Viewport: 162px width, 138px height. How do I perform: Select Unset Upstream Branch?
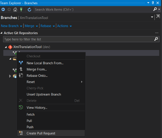coord(51,94)
